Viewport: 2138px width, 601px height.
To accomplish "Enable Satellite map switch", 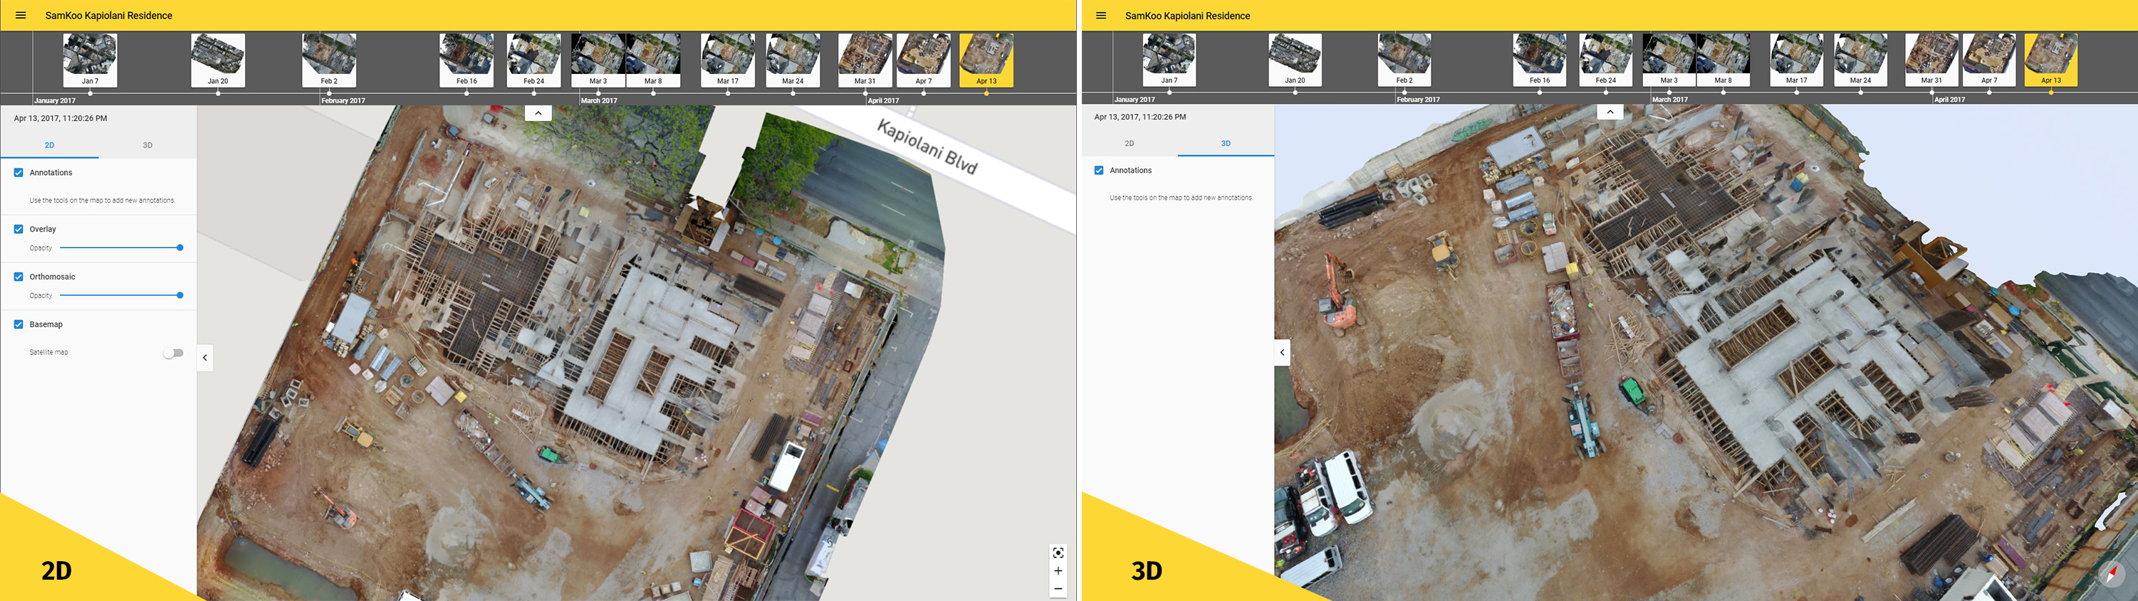I will (x=172, y=352).
